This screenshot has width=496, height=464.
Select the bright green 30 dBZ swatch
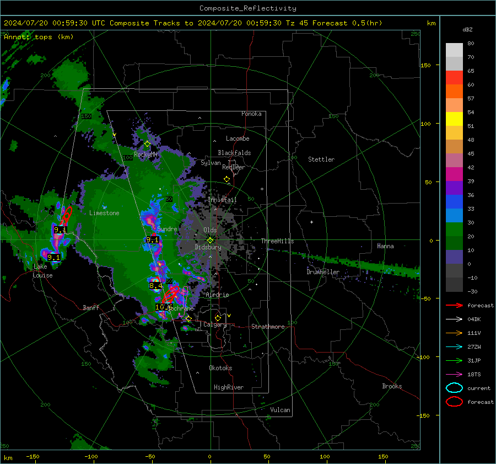(x=454, y=229)
